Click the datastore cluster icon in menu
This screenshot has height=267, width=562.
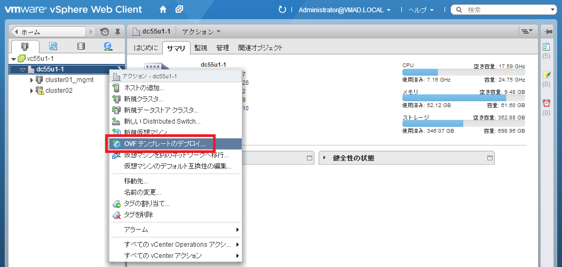(116, 110)
